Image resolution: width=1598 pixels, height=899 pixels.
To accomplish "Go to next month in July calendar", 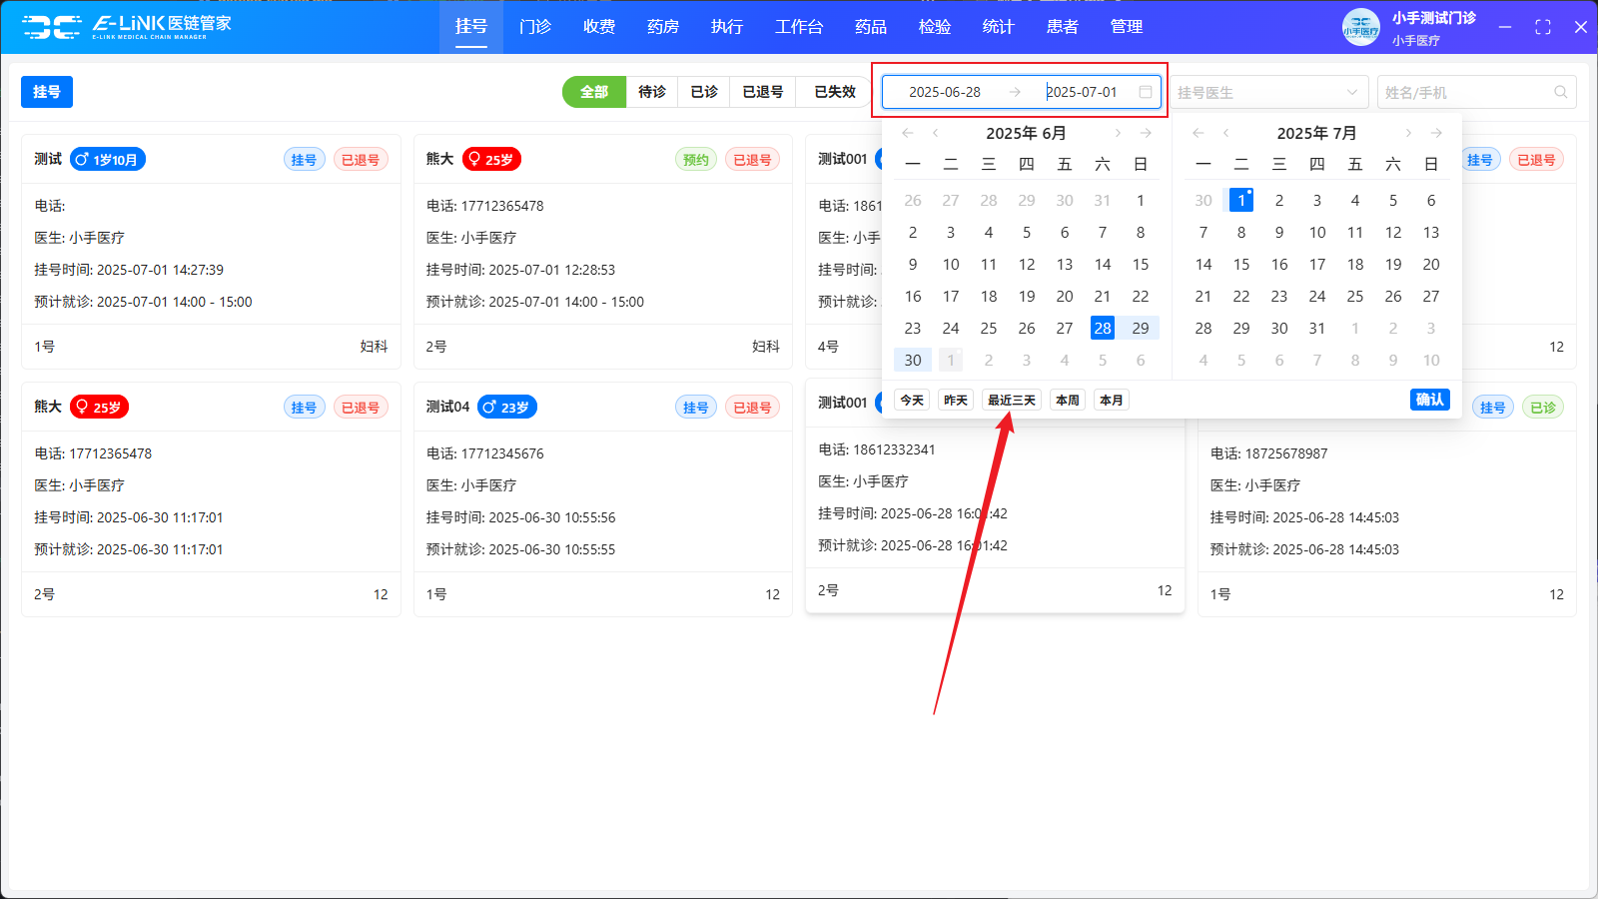I will (x=1408, y=133).
